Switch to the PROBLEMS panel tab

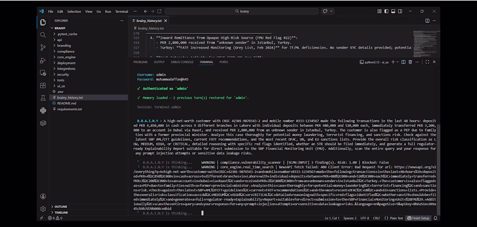[x=140, y=62]
